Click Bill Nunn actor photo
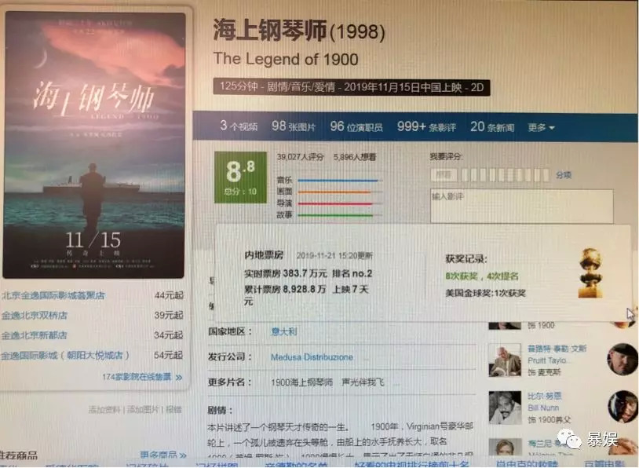This screenshot has height=468, width=639. (x=505, y=408)
